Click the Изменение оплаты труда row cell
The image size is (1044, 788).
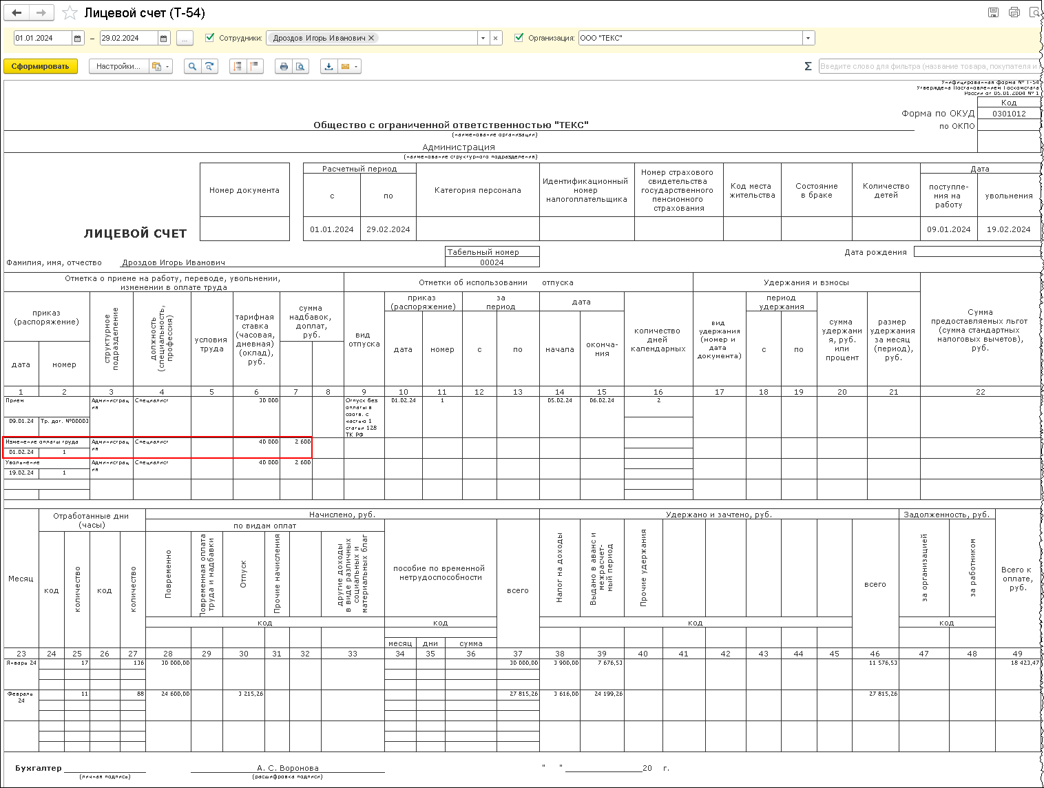46,442
